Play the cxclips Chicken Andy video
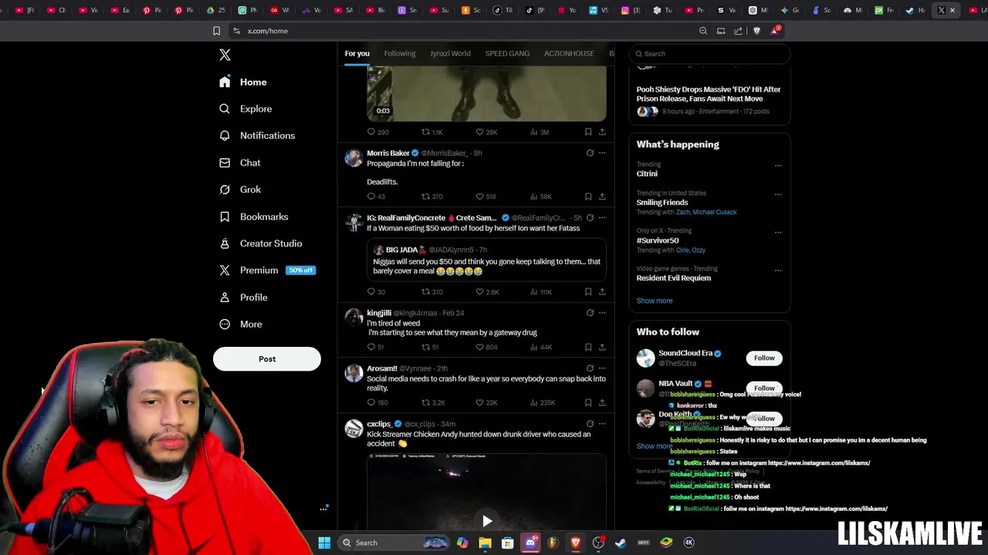 pos(487,521)
